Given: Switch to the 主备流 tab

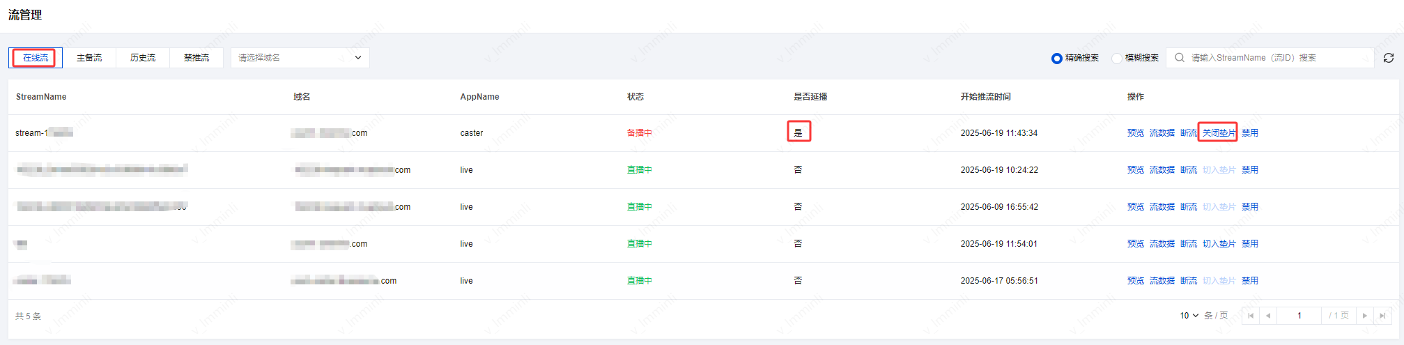Looking at the screenshot, I should (89, 58).
